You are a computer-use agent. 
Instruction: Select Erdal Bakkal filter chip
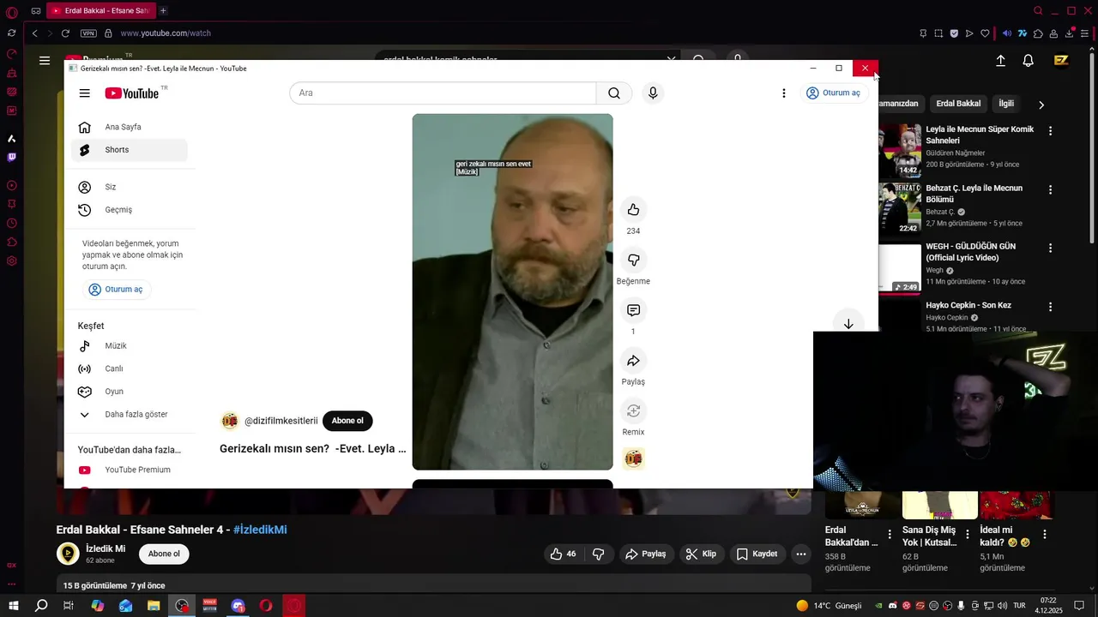[958, 104]
